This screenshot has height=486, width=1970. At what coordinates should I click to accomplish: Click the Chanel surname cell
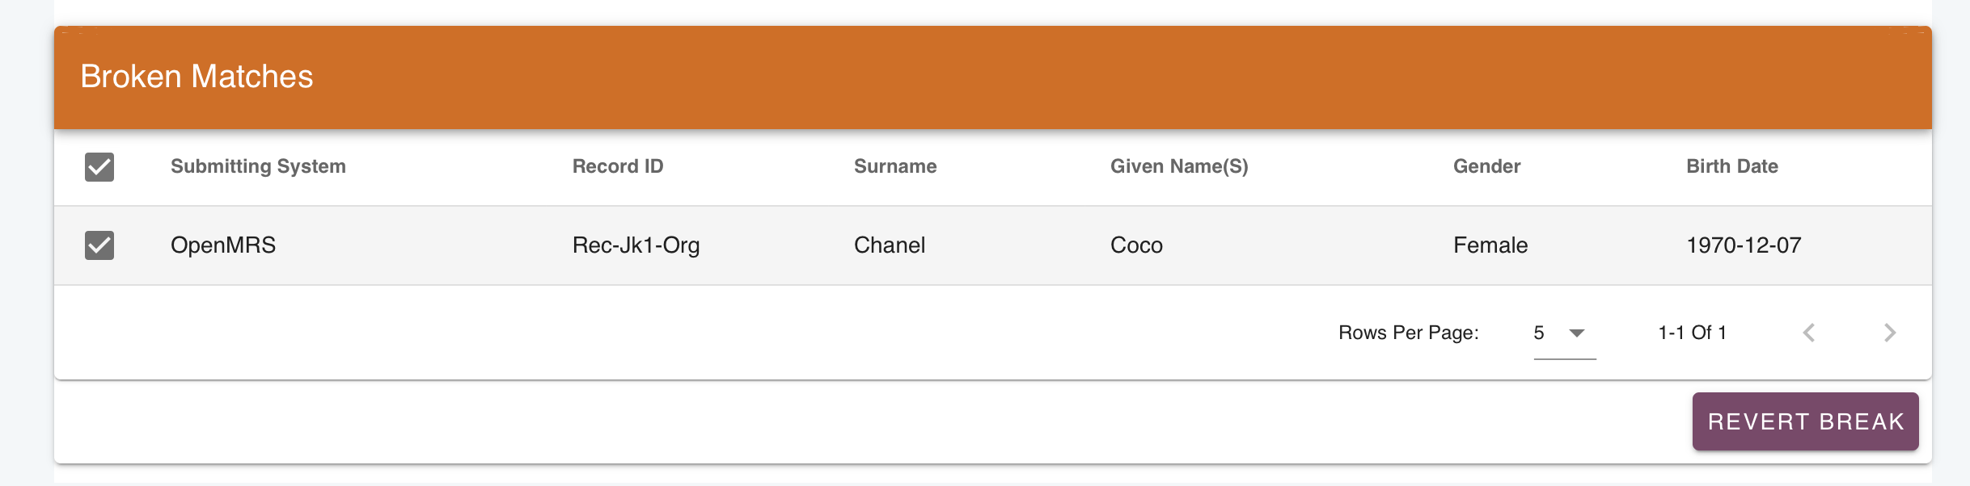click(x=890, y=245)
